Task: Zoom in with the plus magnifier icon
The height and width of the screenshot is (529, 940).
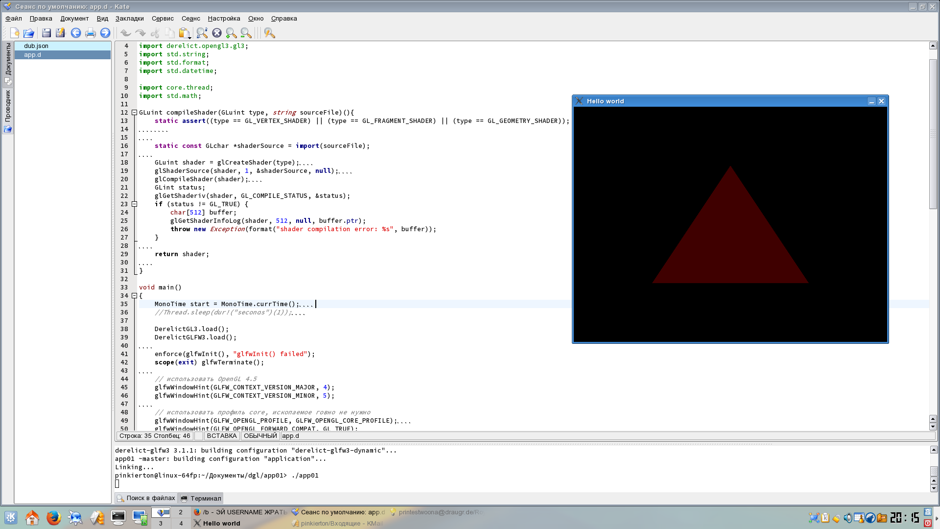Action: (232, 33)
